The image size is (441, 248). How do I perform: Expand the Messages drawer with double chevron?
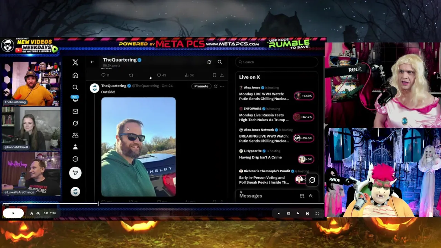(310, 196)
